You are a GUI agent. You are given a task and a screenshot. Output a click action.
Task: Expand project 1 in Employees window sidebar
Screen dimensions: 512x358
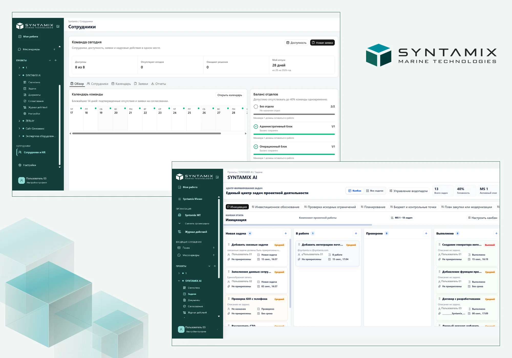pyautogui.click(x=19, y=68)
